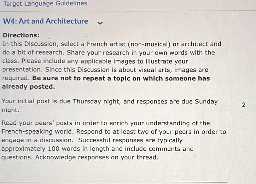This screenshot has width=256, height=184.
Task: Click the reply count number 2
Action: 244,105
